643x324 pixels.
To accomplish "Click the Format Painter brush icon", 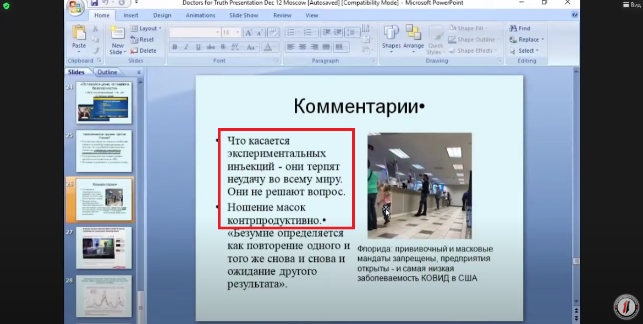I will pos(95,51).
